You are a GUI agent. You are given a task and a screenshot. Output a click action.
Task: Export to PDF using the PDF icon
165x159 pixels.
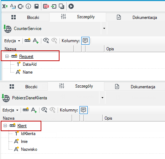point(46,6)
